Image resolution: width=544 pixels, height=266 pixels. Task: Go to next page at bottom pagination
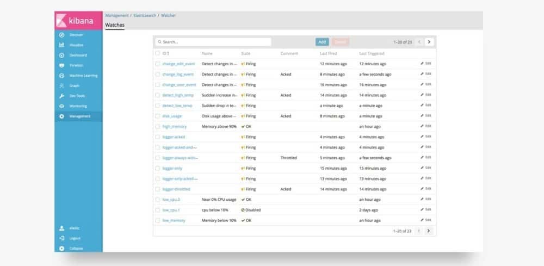[429, 231]
